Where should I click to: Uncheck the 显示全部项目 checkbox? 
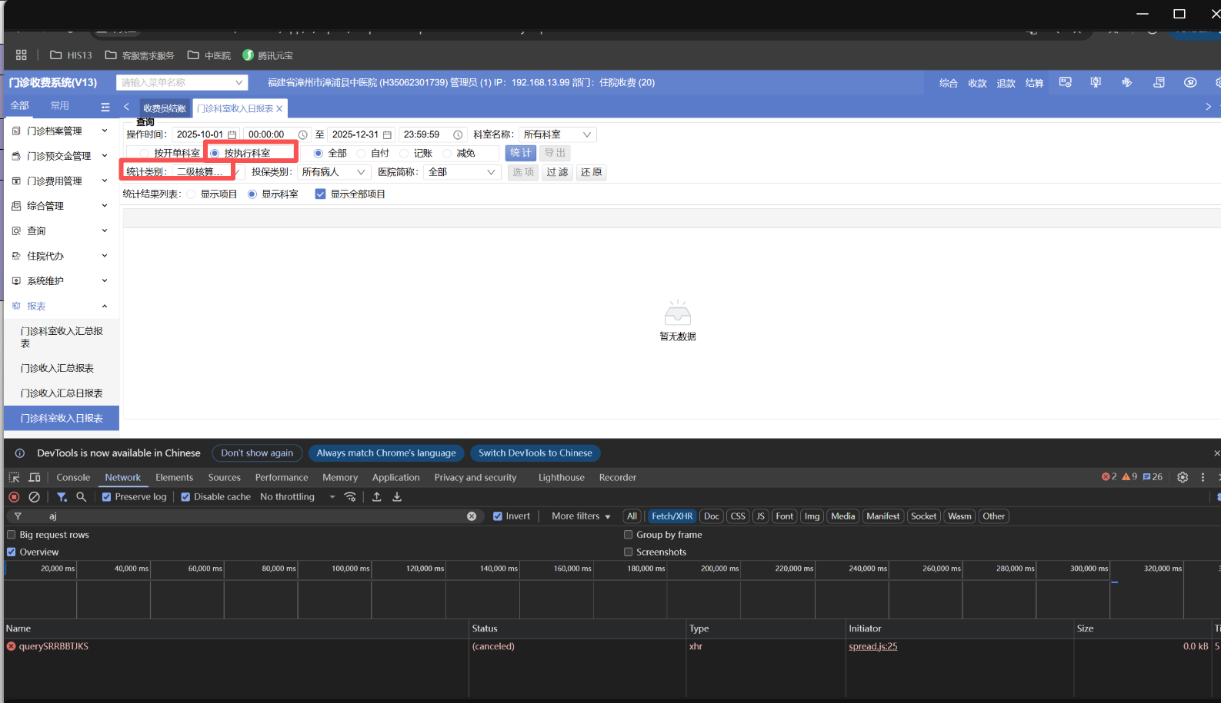320,194
